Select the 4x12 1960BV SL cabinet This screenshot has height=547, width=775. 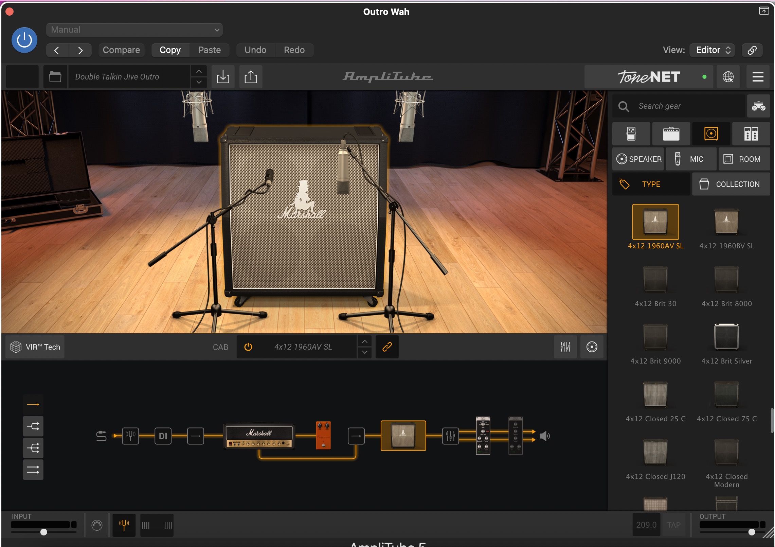click(726, 228)
